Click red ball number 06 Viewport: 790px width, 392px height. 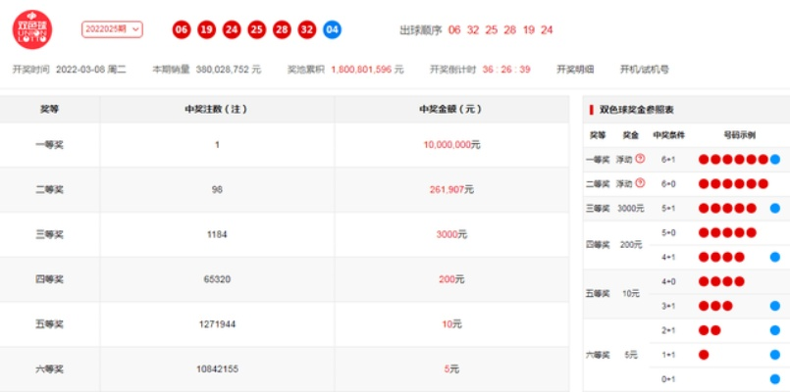point(181,29)
